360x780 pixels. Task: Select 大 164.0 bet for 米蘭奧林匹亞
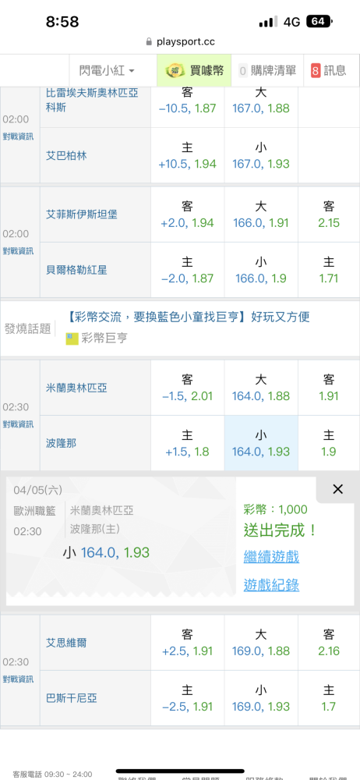click(261, 388)
